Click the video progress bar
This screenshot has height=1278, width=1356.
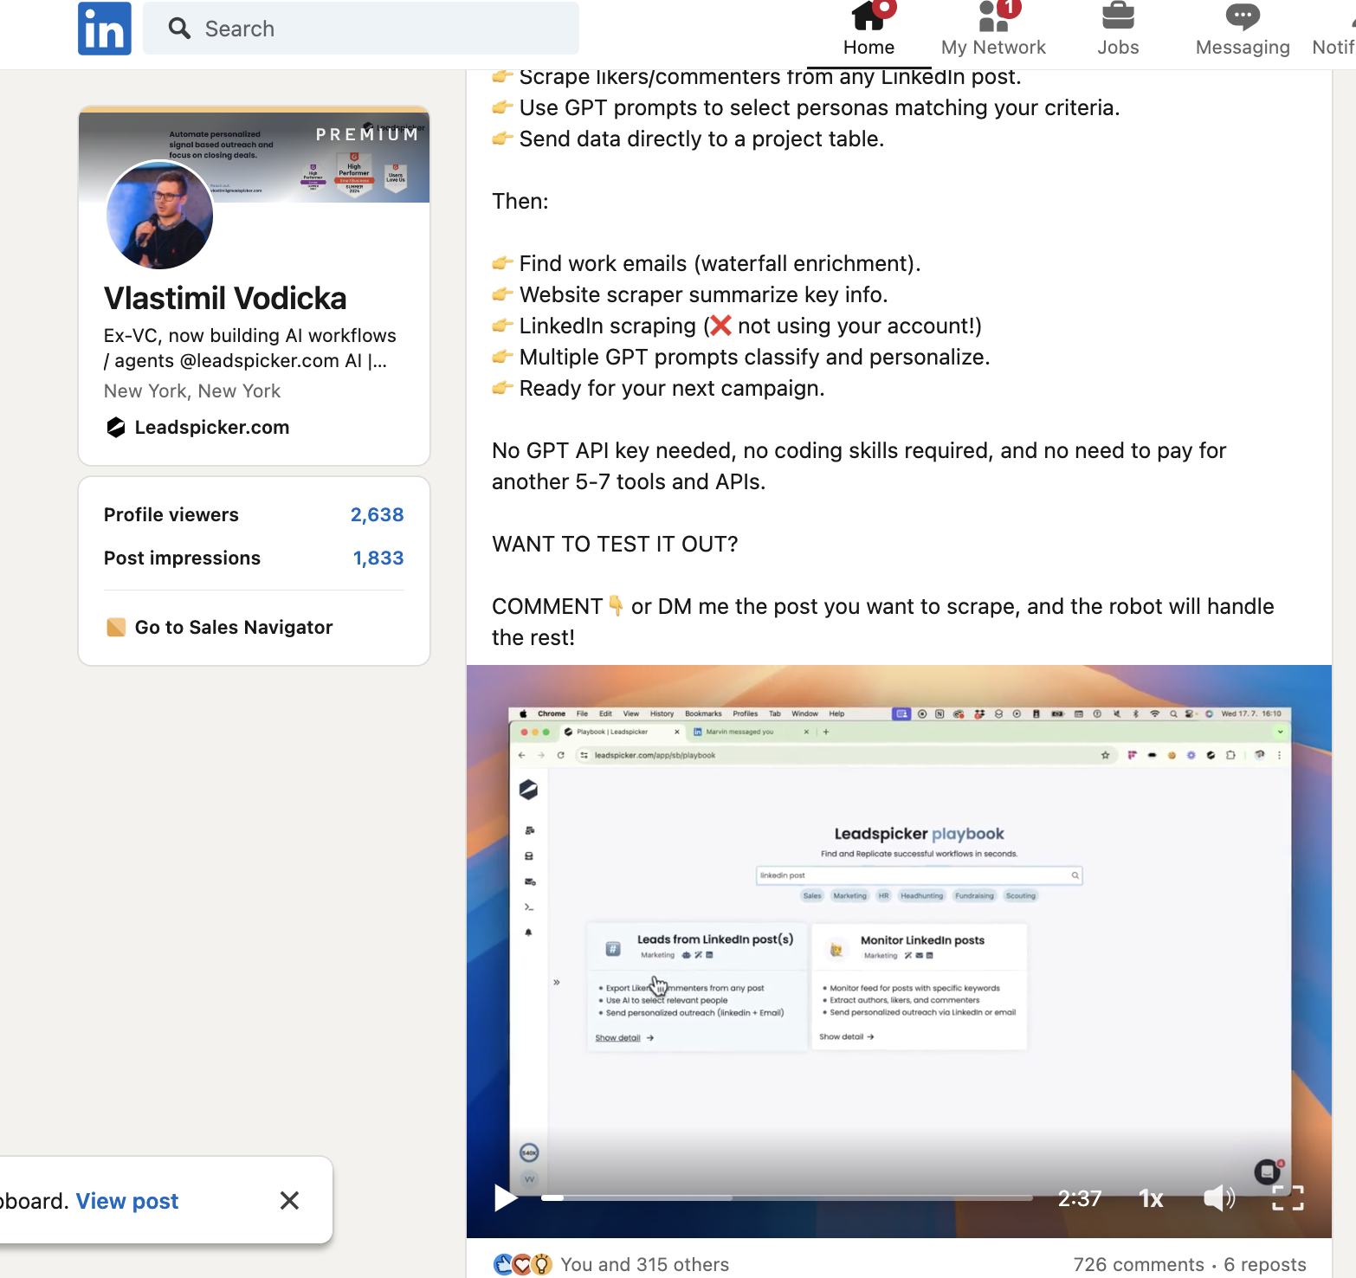tap(786, 1198)
